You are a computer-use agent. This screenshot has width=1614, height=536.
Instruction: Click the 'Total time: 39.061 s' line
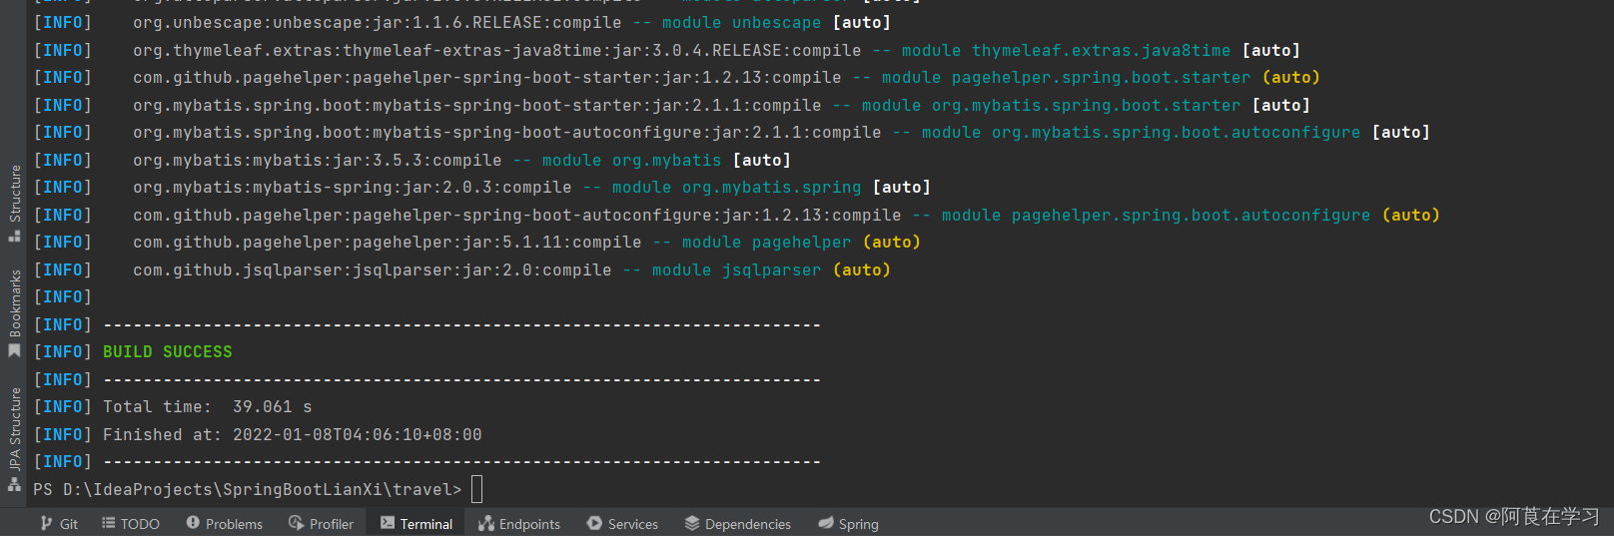208,406
